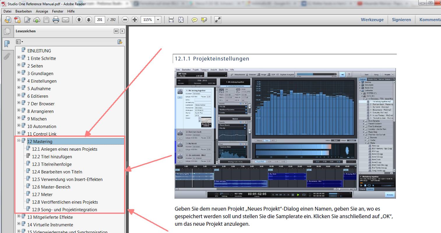This screenshot has height=233, width=441.
Task: Open the zoom level dropdown arrow
Action: pos(158,20)
